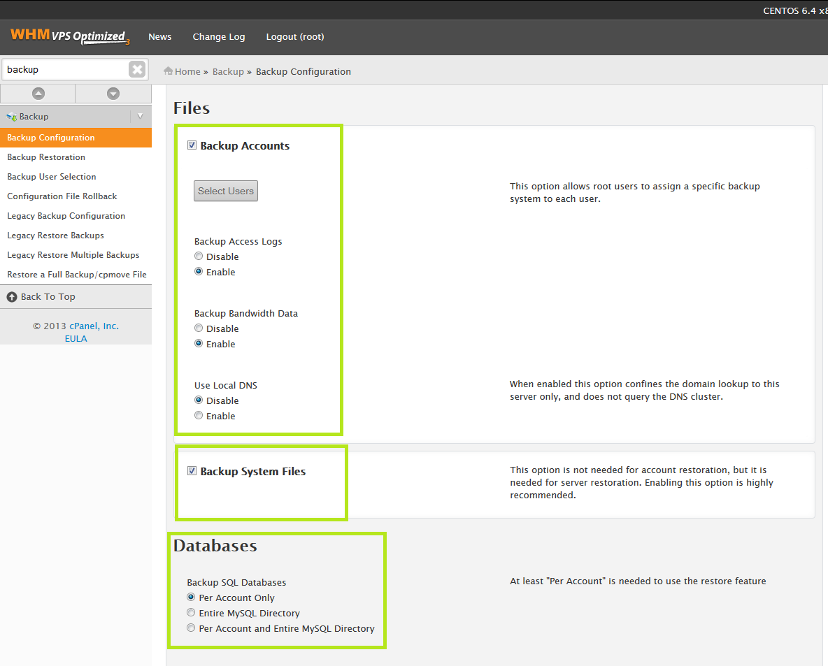Screen dimensions: 828x666
Task: Select Enable under Use Local DNS
Action: (199, 415)
